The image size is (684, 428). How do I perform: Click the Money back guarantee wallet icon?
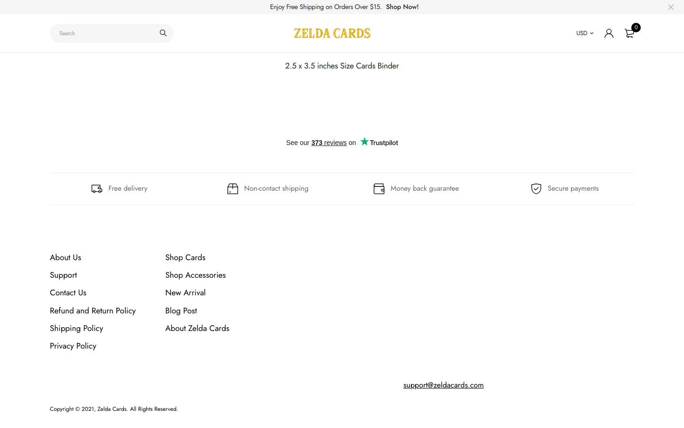(379, 189)
